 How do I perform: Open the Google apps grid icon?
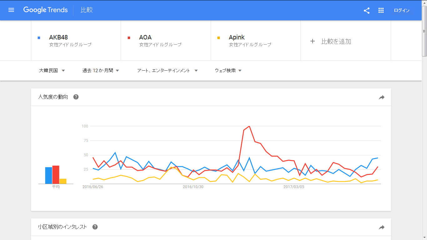(381, 10)
